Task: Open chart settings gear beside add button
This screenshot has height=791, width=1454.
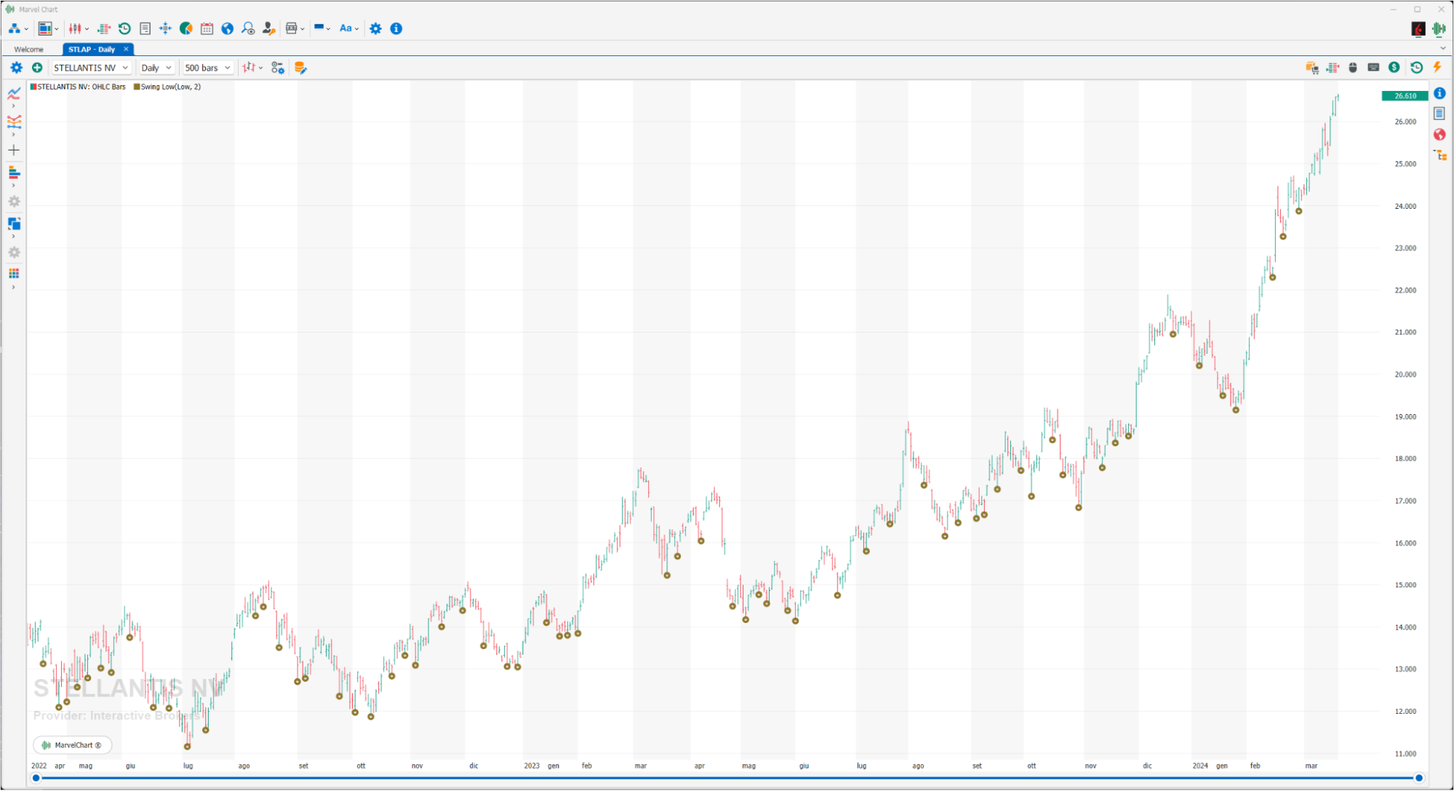Action: [x=16, y=68]
